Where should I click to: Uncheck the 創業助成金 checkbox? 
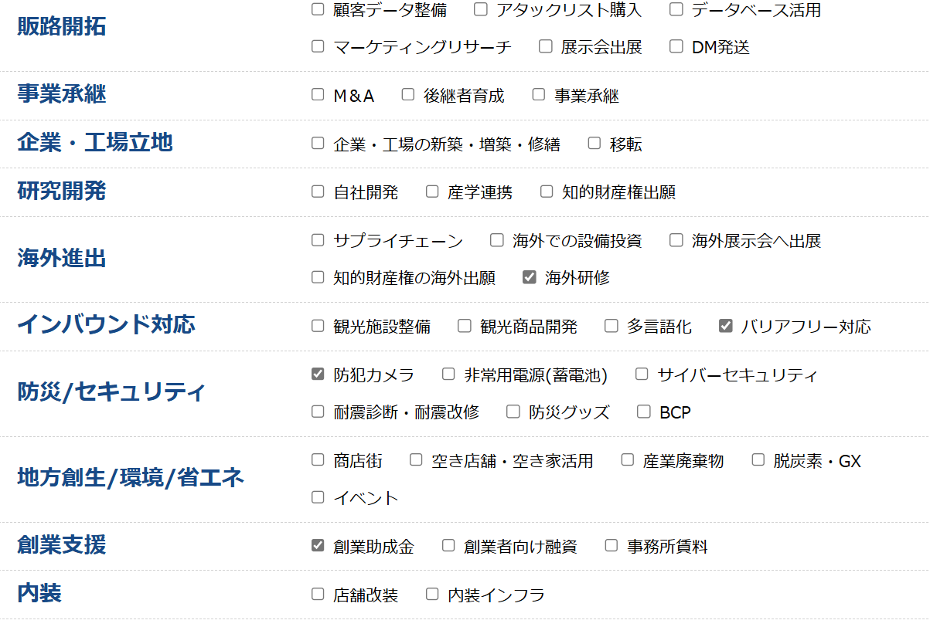(318, 546)
